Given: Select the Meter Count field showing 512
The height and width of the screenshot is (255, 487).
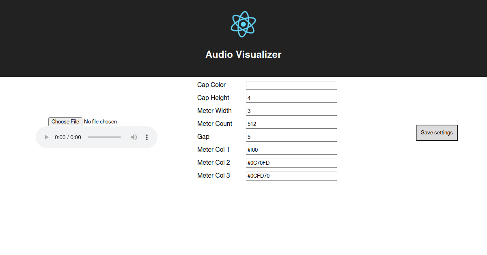Looking at the screenshot, I should [x=291, y=124].
